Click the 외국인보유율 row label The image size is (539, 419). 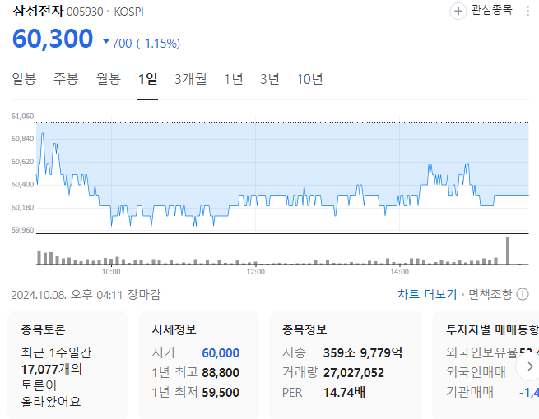[482, 352]
